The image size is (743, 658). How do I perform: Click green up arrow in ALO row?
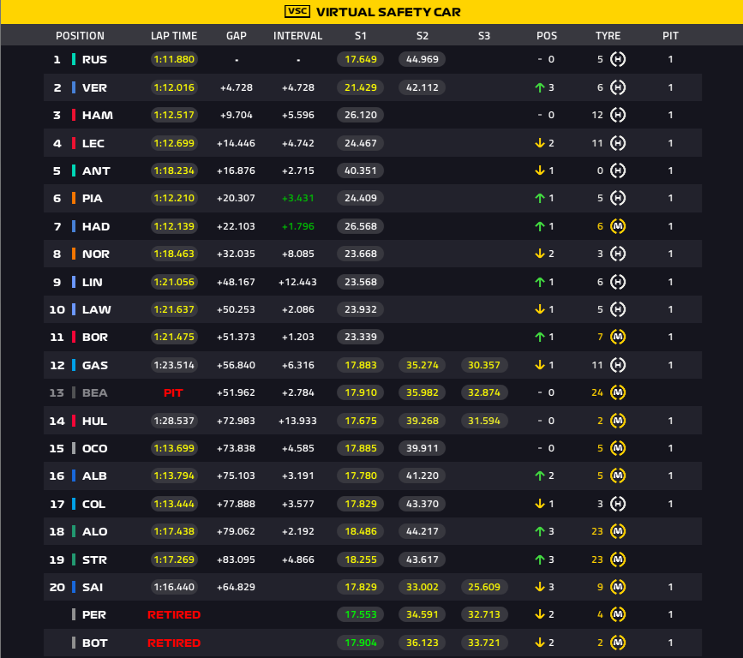pos(540,531)
